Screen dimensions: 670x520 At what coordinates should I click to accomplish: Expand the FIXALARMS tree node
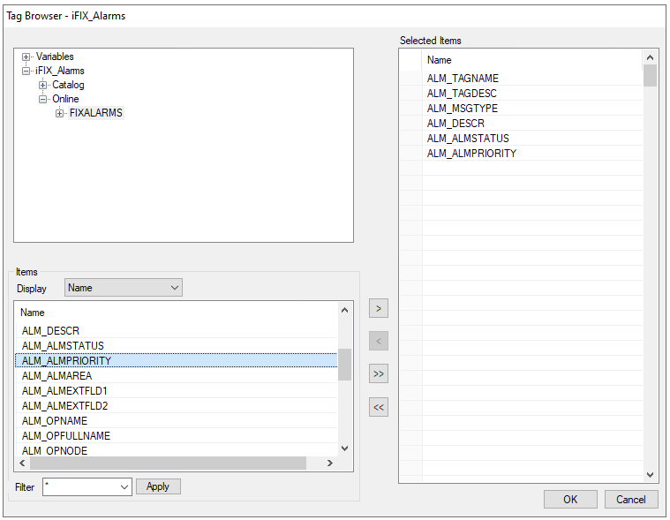pyautogui.click(x=59, y=113)
